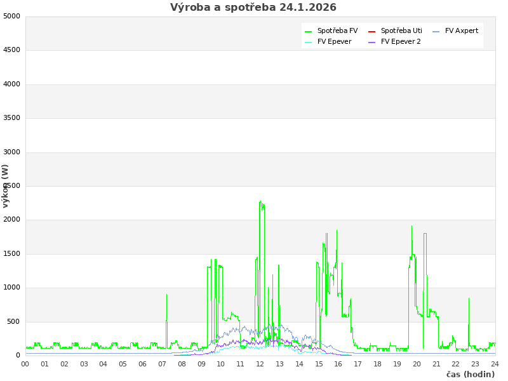Viewport: 508px width, 381px height.
Task: Select the FV Epever legend label
Action: (x=334, y=41)
